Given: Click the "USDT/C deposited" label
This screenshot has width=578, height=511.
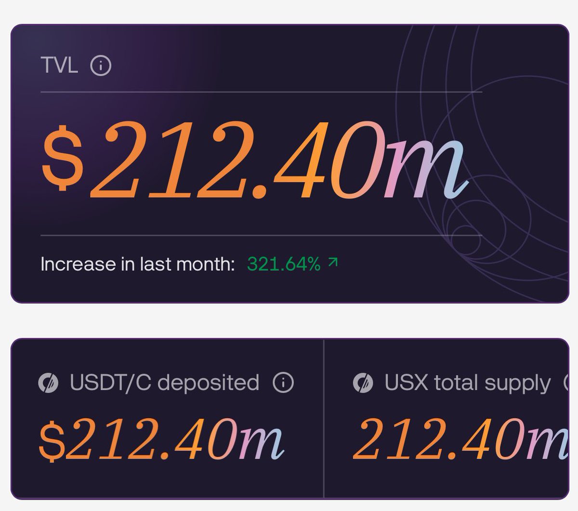Looking at the screenshot, I should click(164, 383).
